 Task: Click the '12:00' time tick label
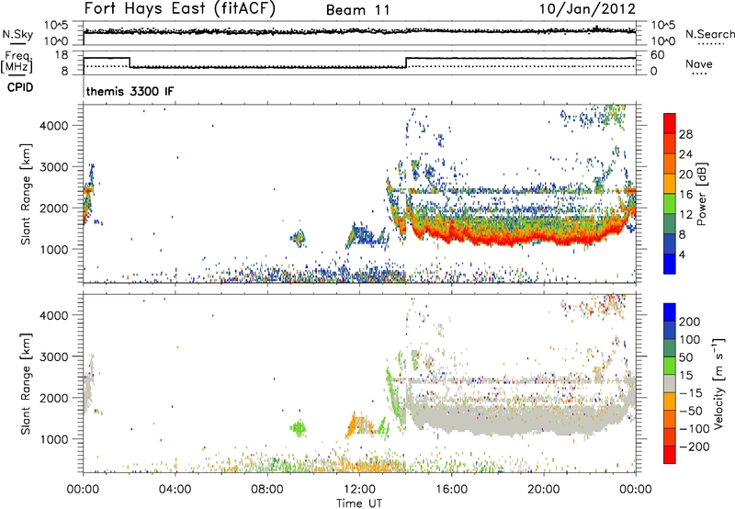(359, 490)
